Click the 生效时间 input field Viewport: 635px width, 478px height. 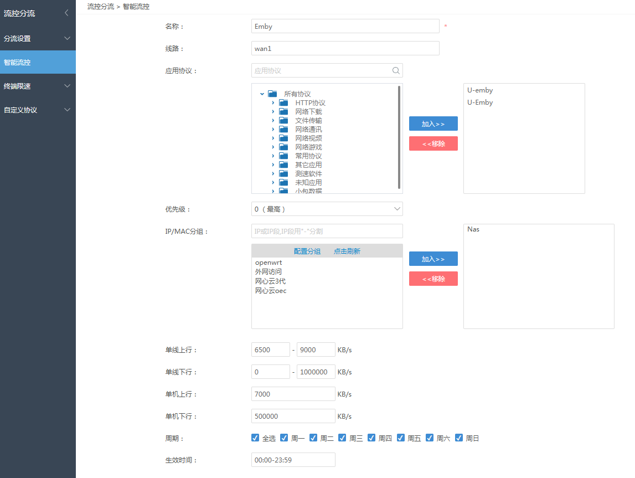click(x=293, y=460)
